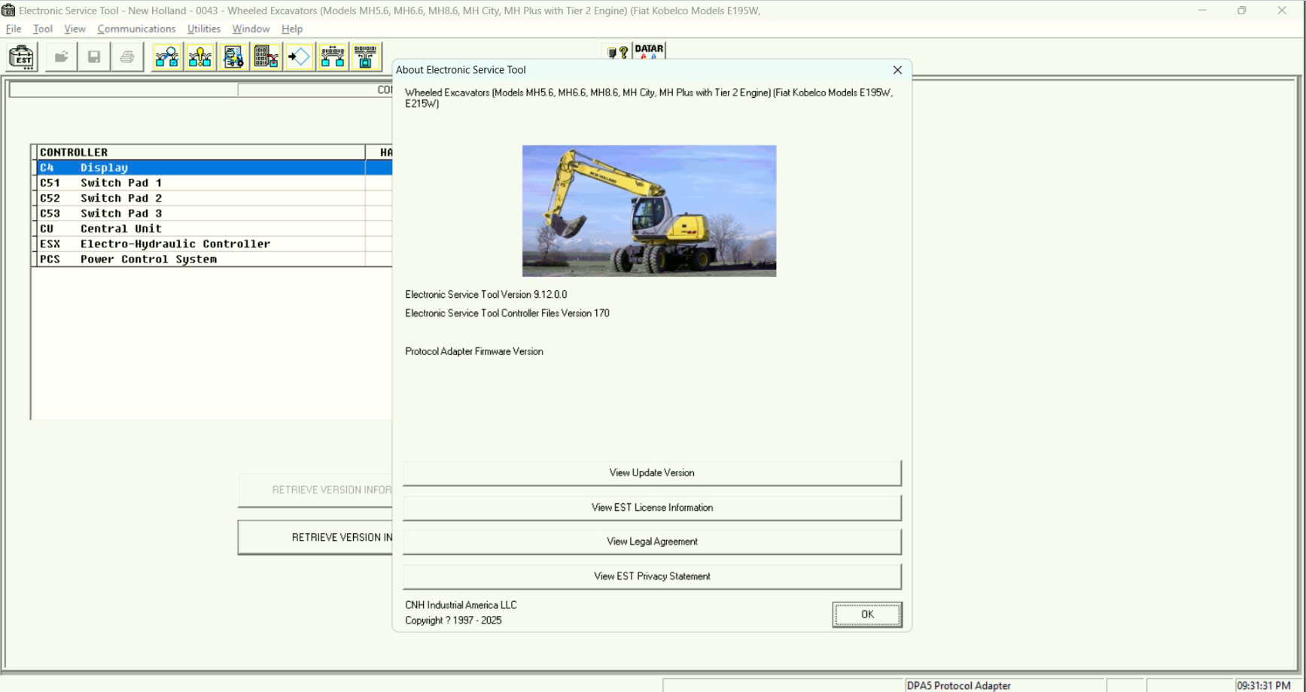Click Protocol Adapter Firmware Version label
This screenshot has height=692, width=1306.
click(x=474, y=351)
